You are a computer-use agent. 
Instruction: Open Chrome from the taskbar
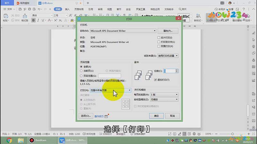click(9, 140)
